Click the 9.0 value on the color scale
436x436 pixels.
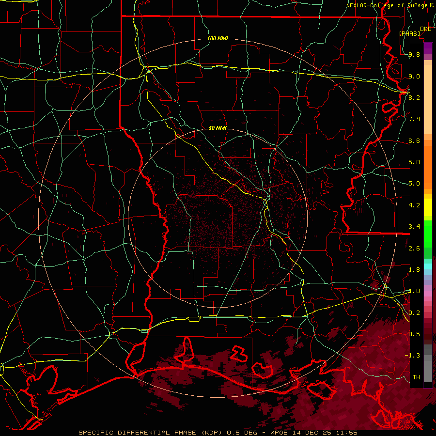(x=414, y=77)
